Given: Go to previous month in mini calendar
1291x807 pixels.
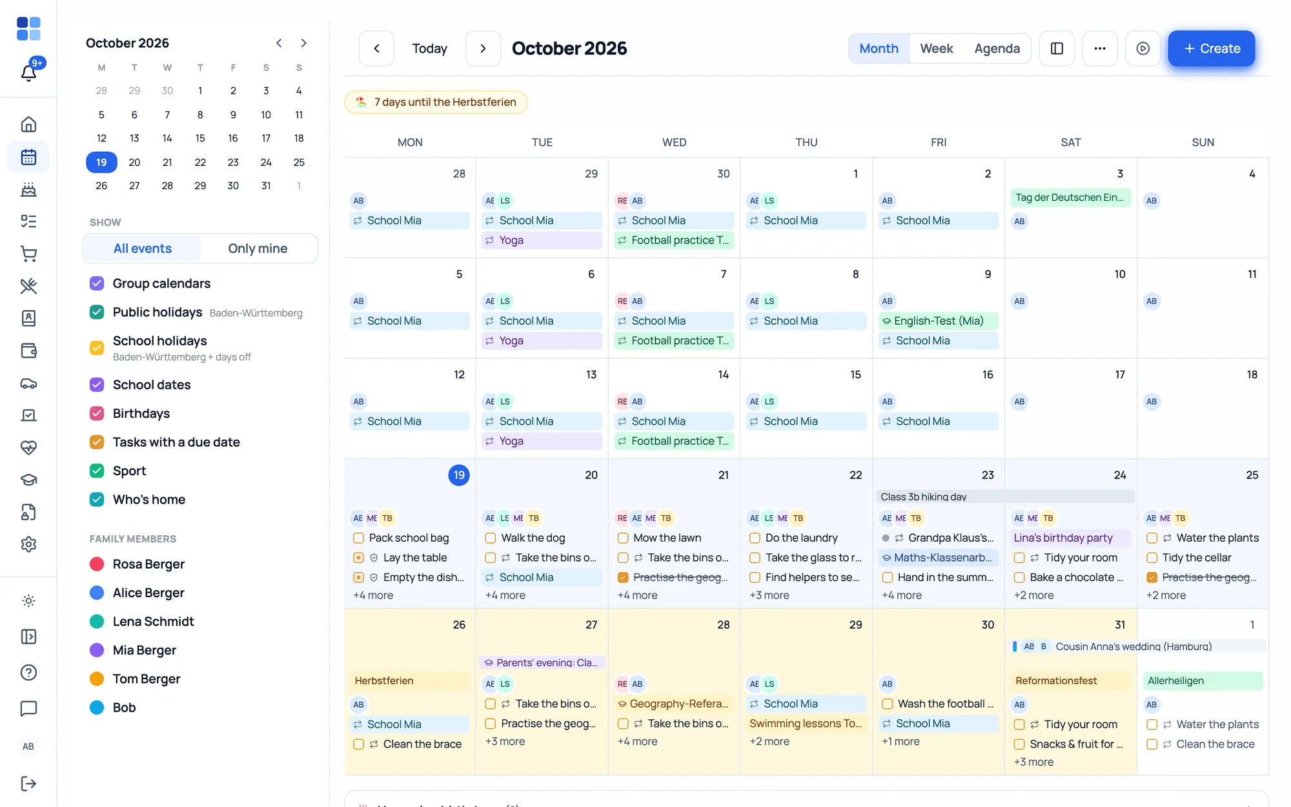Looking at the screenshot, I should point(279,43).
